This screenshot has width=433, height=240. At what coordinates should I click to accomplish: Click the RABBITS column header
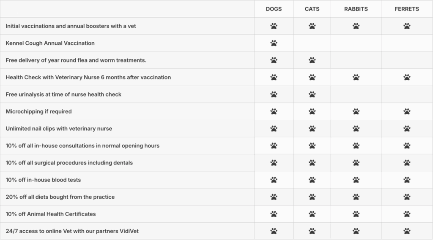(356, 9)
